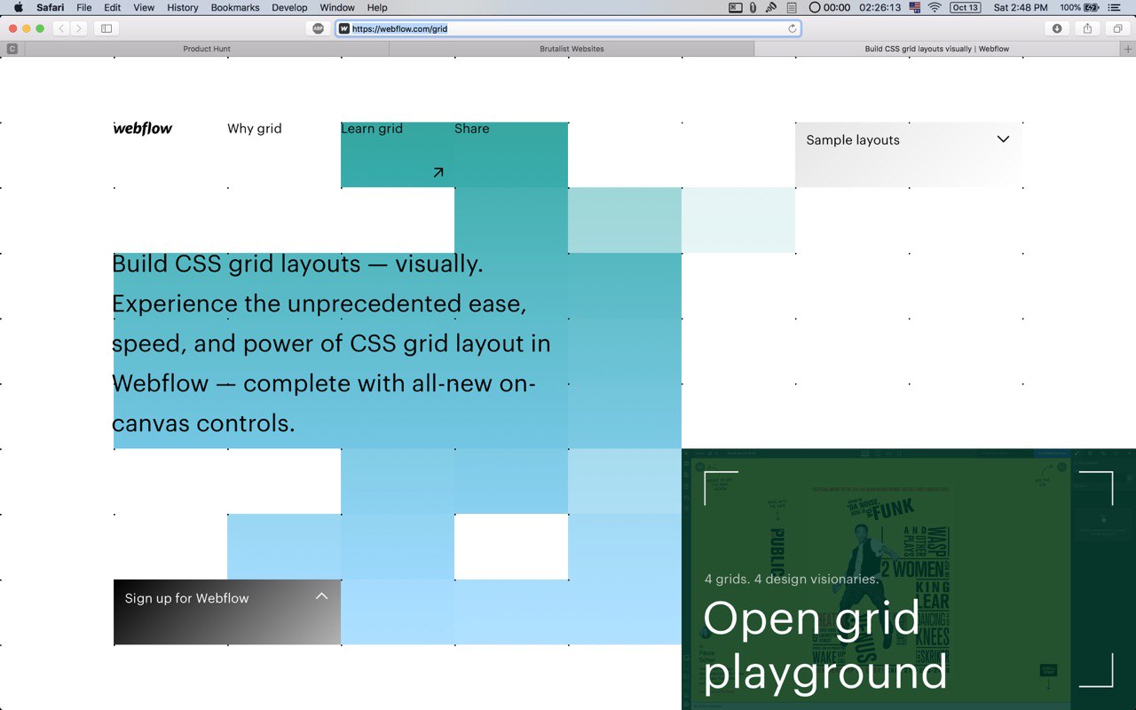The width and height of the screenshot is (1136, 710).
Task: Select the Build CSS grid layouts tab
Action: coord(937,49)
